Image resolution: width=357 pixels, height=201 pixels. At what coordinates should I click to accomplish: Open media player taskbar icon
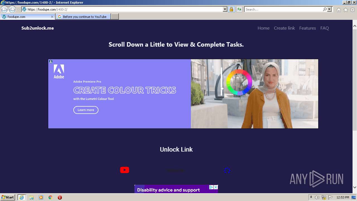click(x=41, y=197)
